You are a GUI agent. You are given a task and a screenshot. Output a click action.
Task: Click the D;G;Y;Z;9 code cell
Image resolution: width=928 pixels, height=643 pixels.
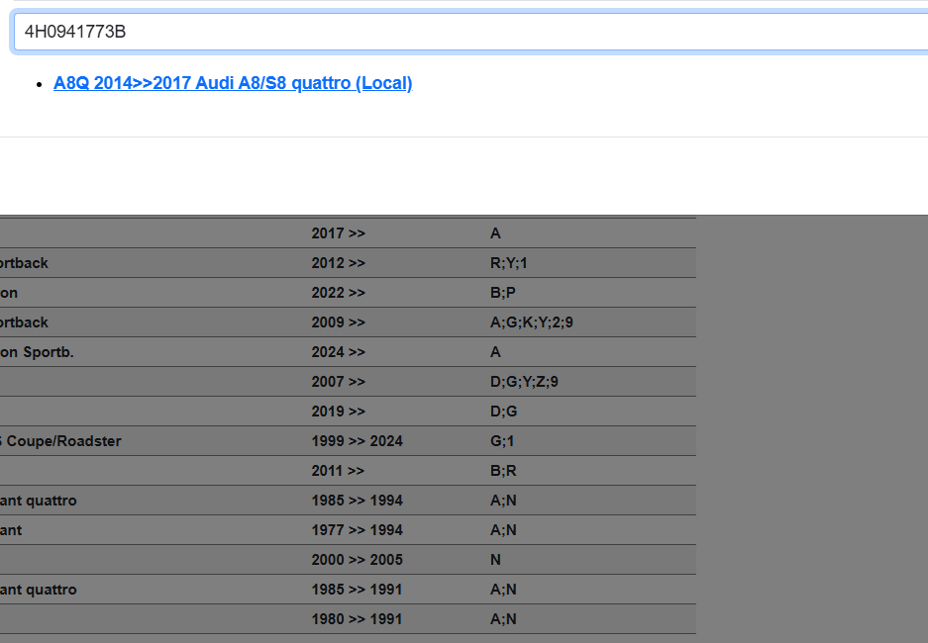tap(524, 382)
